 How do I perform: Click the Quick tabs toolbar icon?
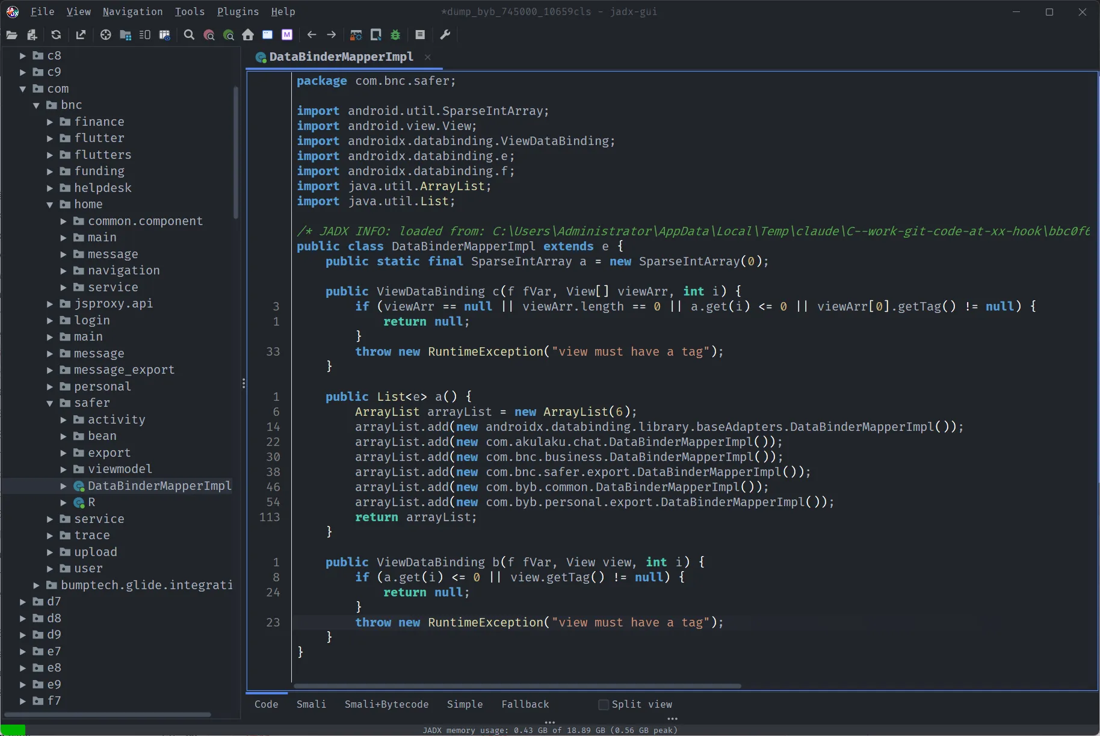click(164, 35)
